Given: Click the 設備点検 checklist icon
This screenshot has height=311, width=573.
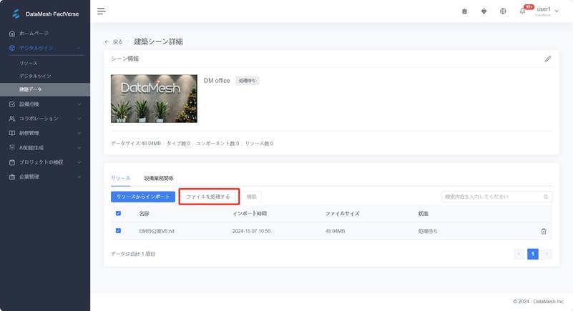Looking at the screenshot, I should [12, 104].
